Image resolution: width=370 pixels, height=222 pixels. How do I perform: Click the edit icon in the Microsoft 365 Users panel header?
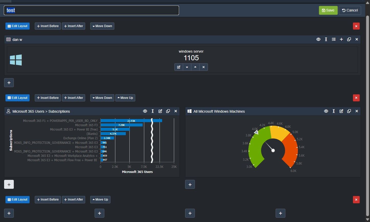tap(160, 111)
